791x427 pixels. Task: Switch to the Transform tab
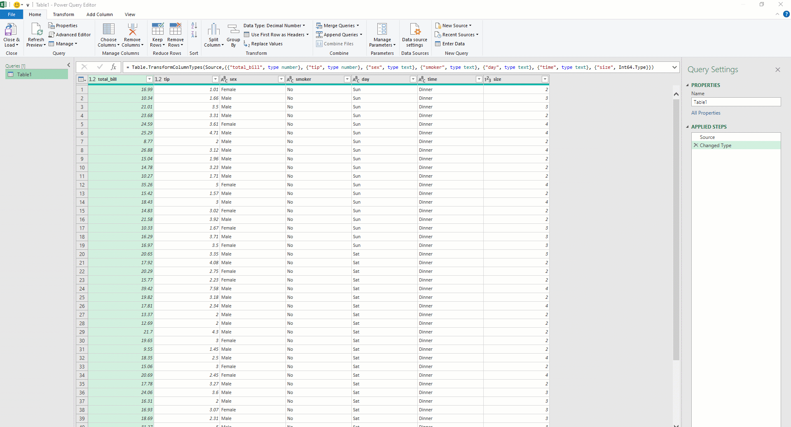coord(63,14)
